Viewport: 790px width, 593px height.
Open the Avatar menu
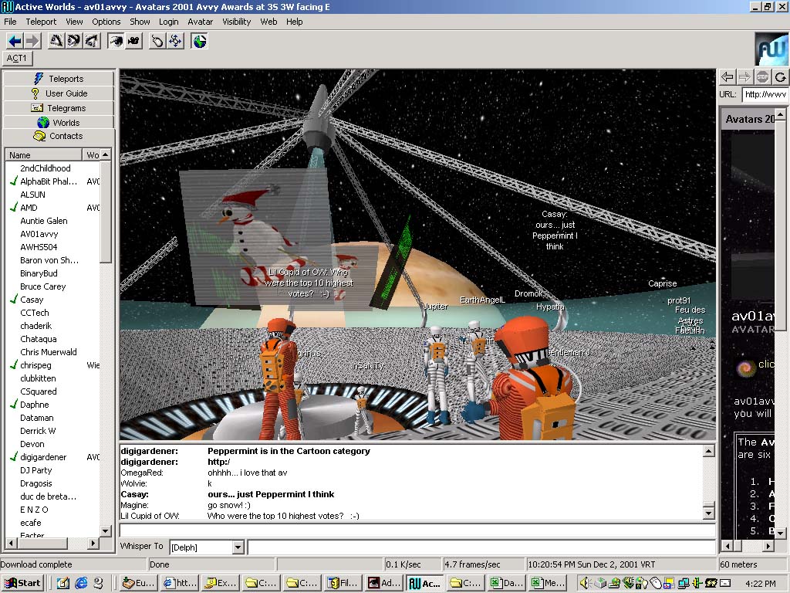click(200, 22)
